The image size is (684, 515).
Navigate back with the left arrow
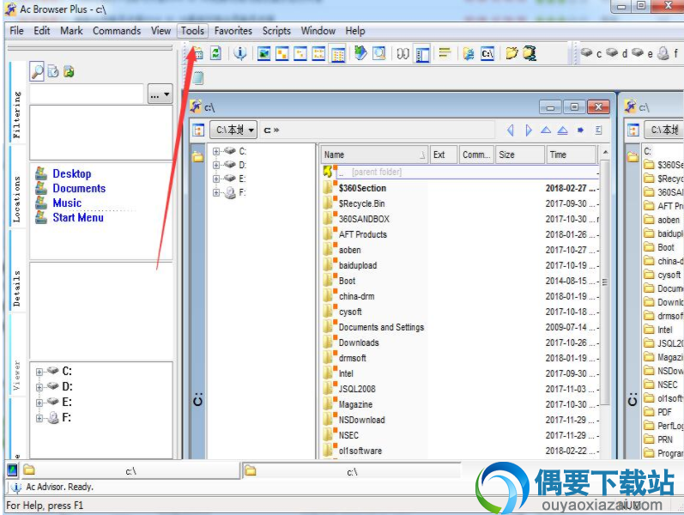(511, 130)
